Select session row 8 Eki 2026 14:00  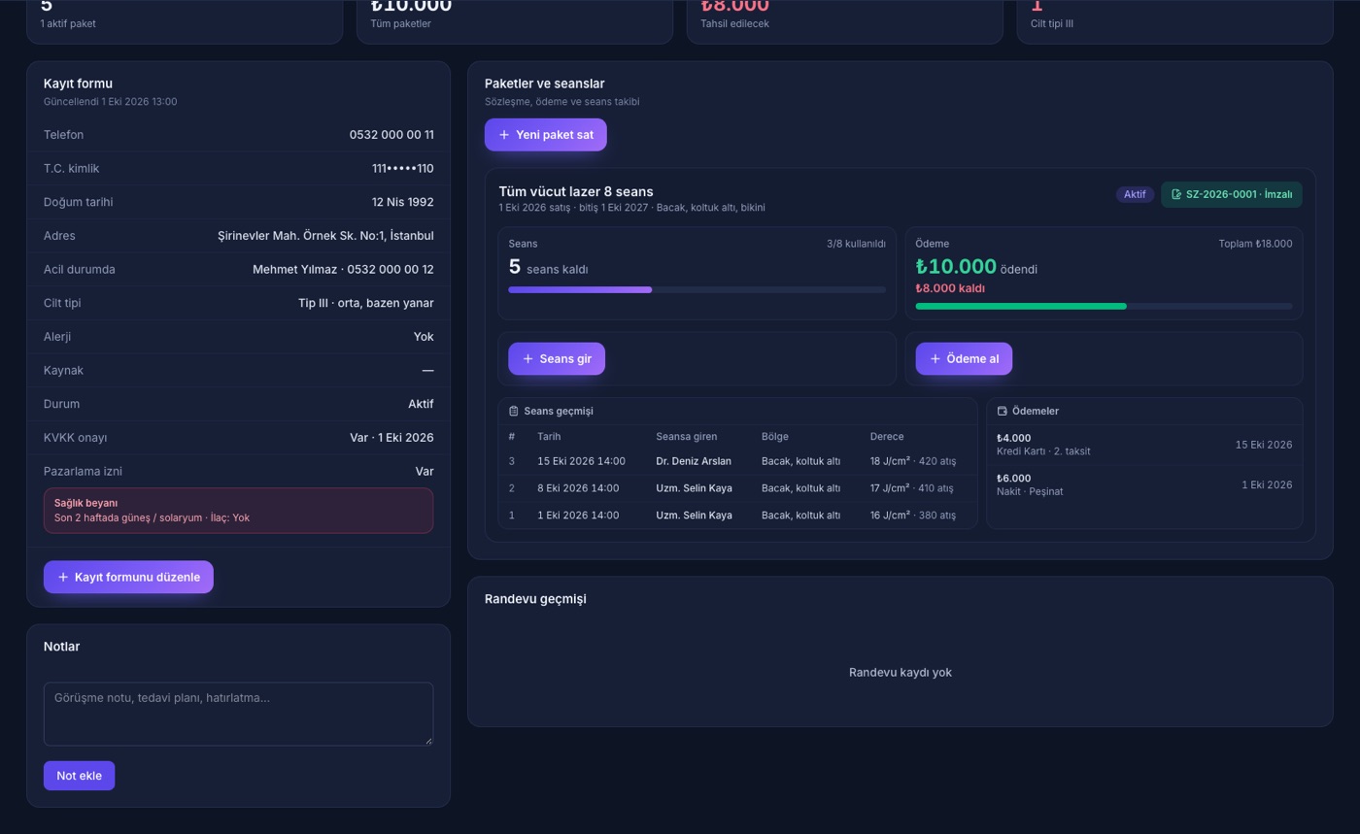click(737, 488)
